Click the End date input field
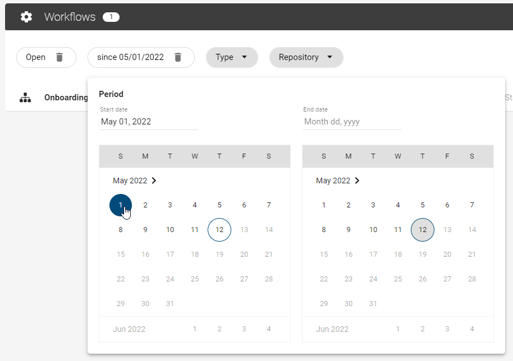The image size is (513, 361). click(x=351, y=121)
